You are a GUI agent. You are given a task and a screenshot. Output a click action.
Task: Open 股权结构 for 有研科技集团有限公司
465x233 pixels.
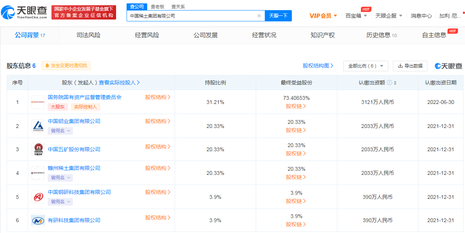tap(158, 218)
